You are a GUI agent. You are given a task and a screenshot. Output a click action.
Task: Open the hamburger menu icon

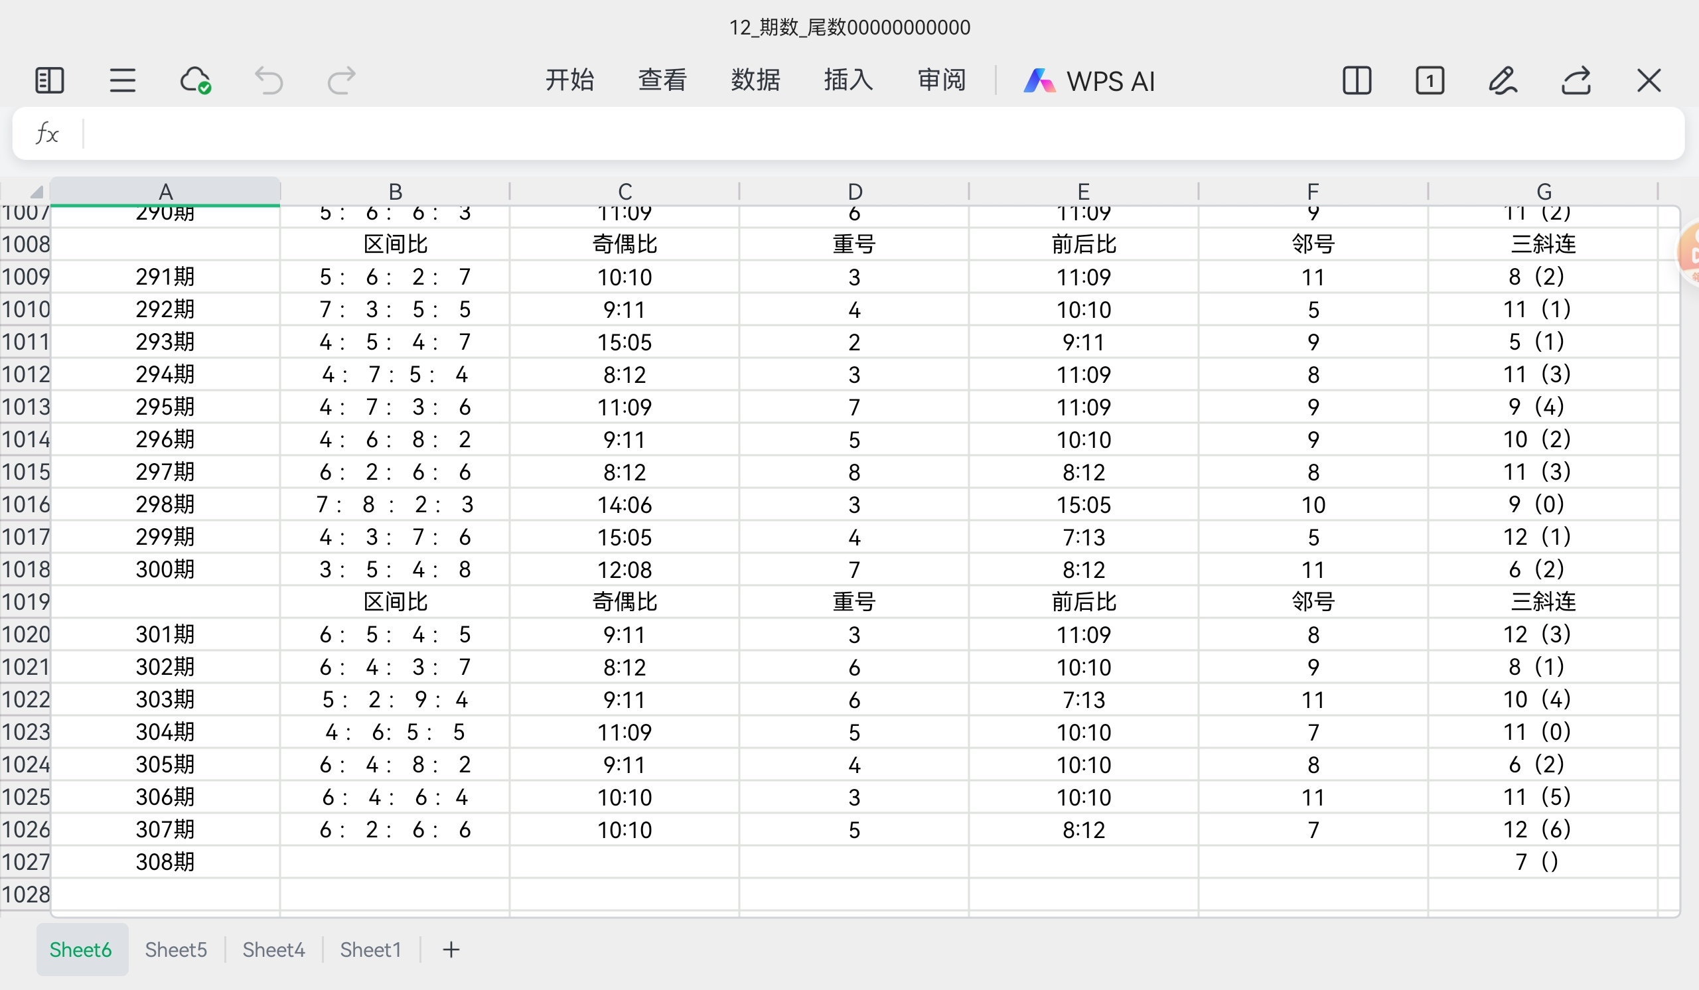122,81
